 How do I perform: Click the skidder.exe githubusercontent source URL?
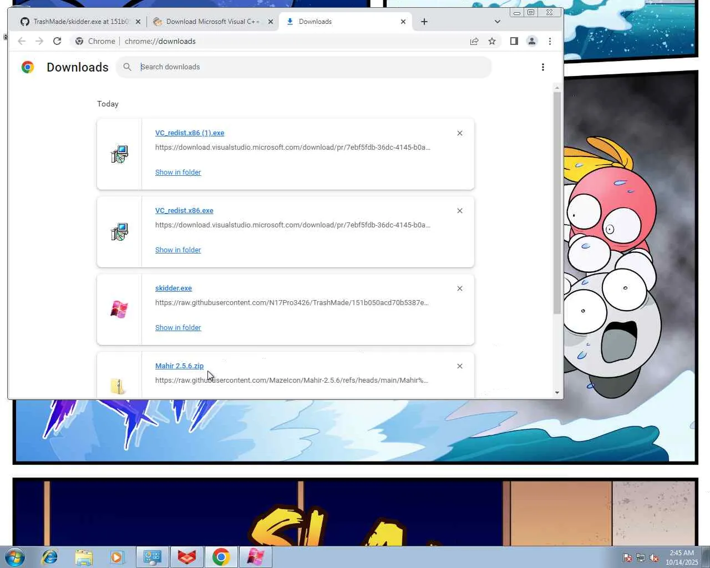[x=292, y=303]
